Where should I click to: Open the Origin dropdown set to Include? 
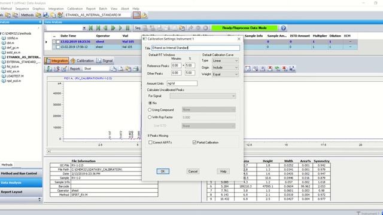coord(225,67)
